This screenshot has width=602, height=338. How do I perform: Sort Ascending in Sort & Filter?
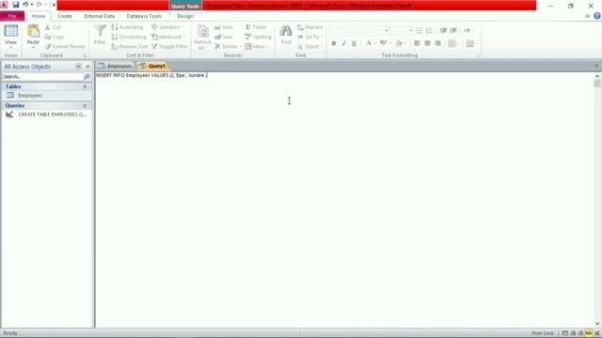point(127,27)
